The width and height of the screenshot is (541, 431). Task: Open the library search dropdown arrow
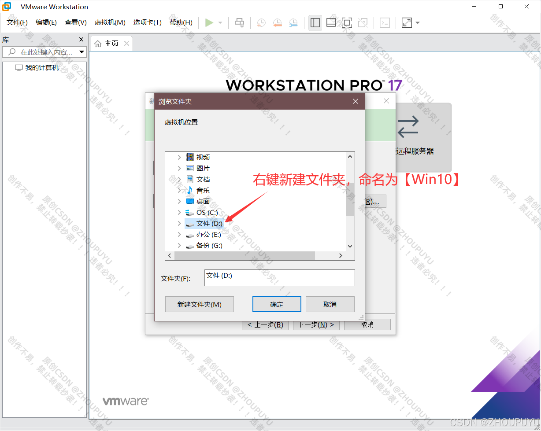pyautogui.click(x=82, y=52)
